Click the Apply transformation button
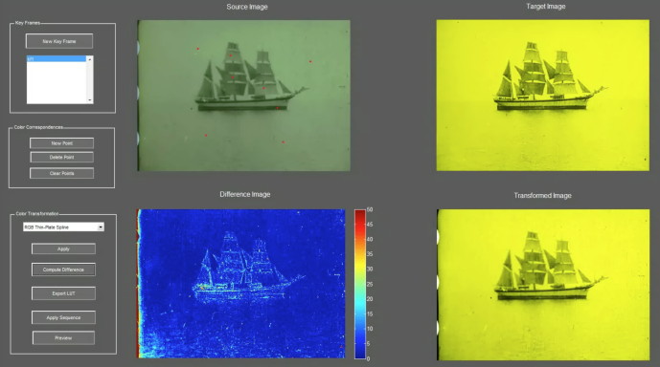The height and width of the screenshot is (367, 660). [63, 249]
